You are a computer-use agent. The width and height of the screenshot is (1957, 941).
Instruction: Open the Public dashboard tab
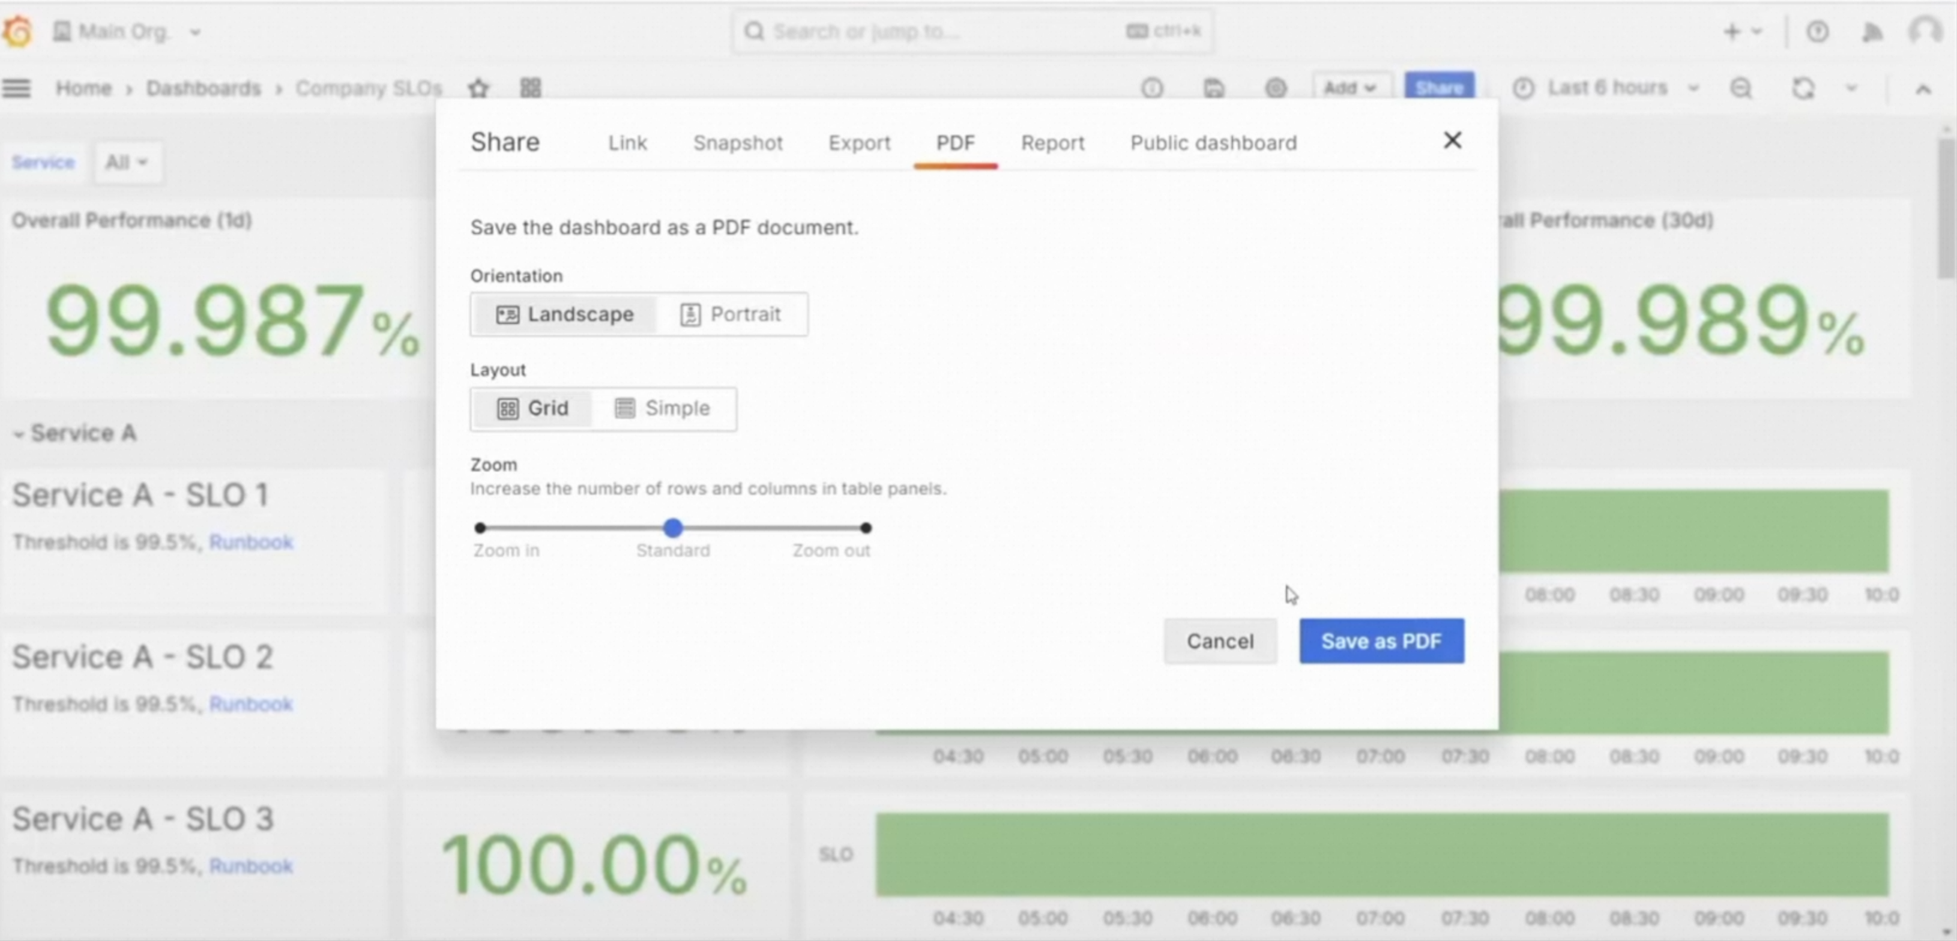tap(1213, 143)
